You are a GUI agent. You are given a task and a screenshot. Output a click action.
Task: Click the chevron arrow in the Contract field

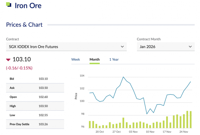coord(122,47)
